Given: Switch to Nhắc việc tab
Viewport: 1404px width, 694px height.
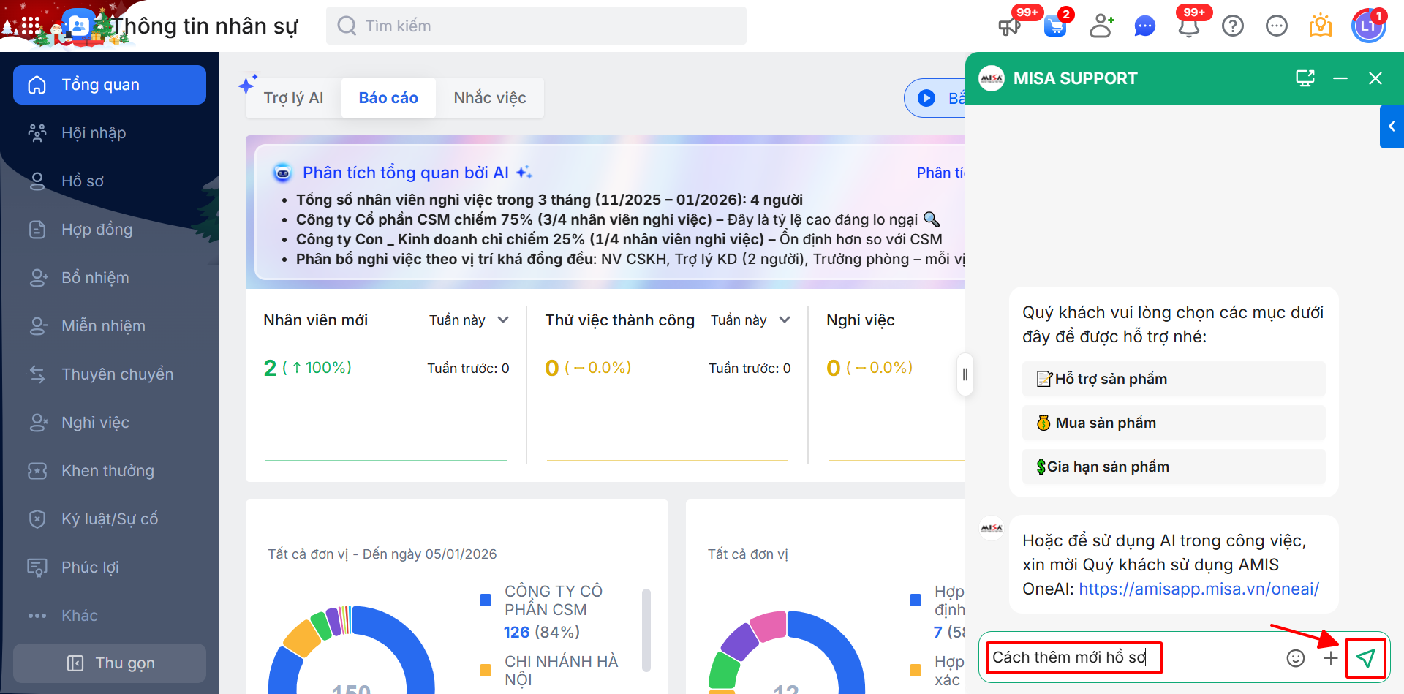Looking at the screenshot, I should coord(490,98).
